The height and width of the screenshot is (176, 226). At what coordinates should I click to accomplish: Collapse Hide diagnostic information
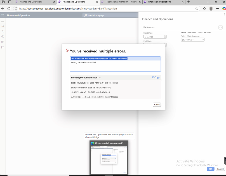point(86,78)
